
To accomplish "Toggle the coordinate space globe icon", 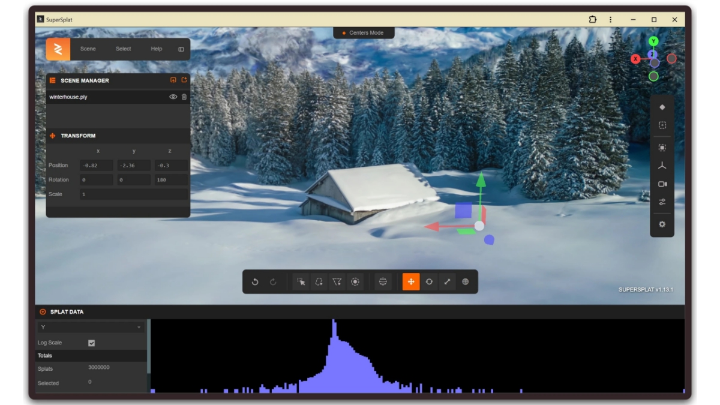I will (x=465, y=281).
